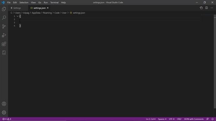Close the settings.json tab
The height and width of the screenshot is (121, 216).
[x=48, y=8]
